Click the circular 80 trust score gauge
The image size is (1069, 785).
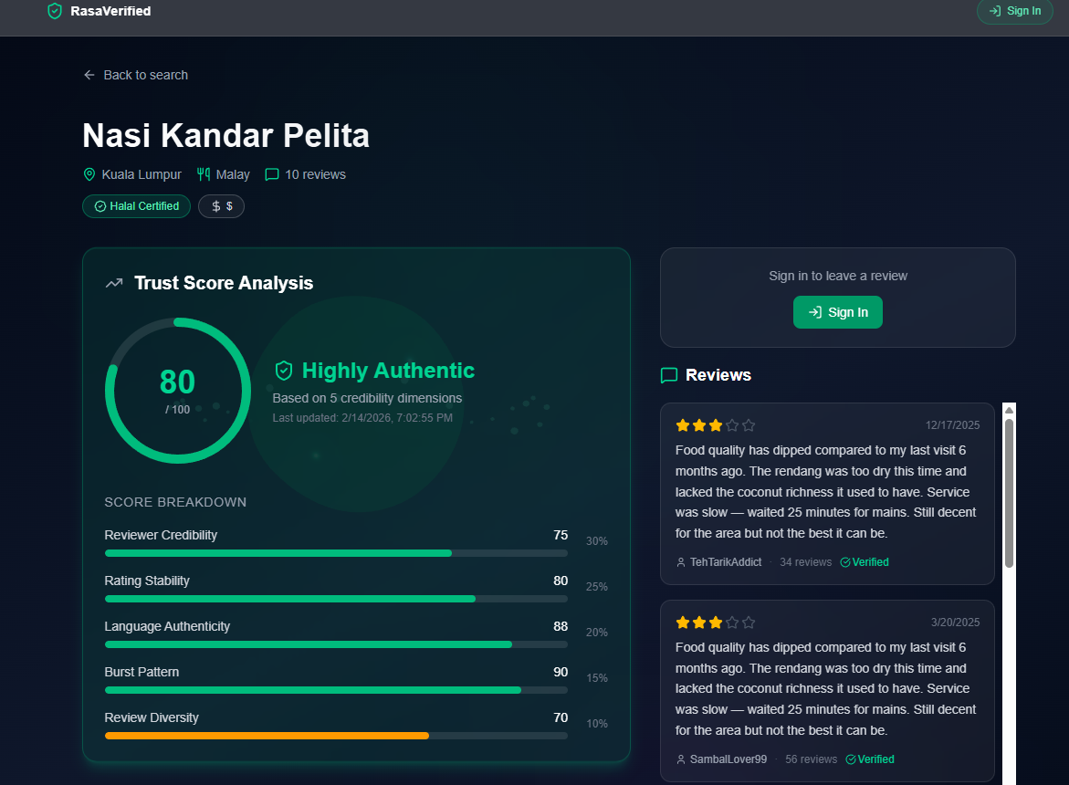(x=178, y=391)
